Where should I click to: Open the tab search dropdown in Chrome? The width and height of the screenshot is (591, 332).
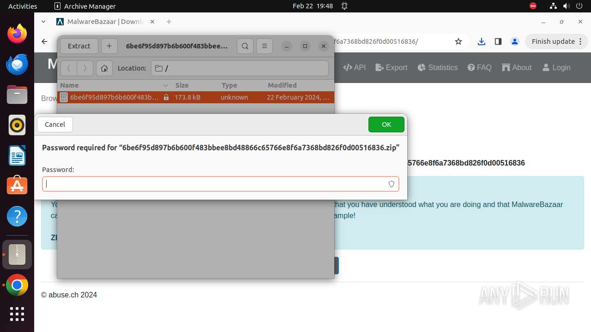click(x=43, y=22)
